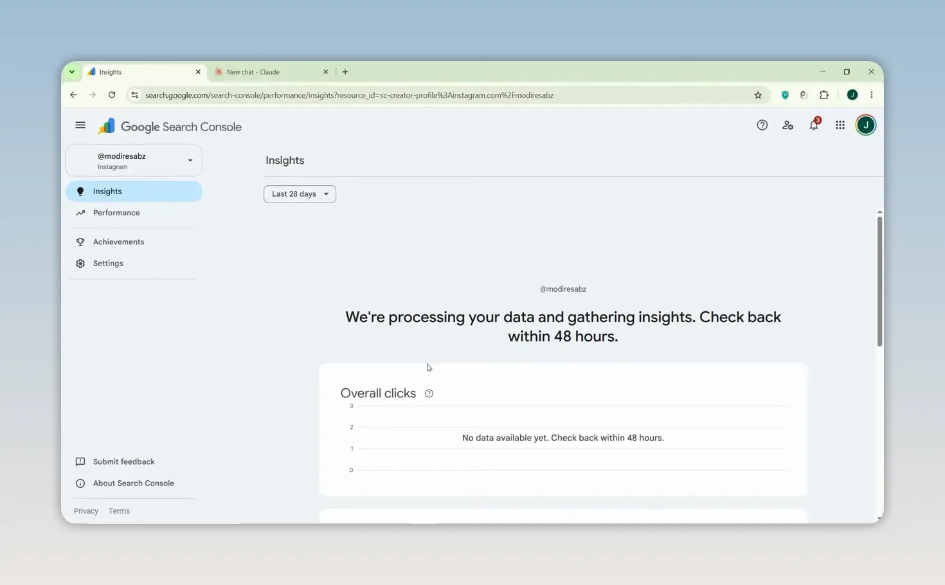Screen dimensions: 945x585
Task: Select the Insights browser tab
Action: point(144,72)
